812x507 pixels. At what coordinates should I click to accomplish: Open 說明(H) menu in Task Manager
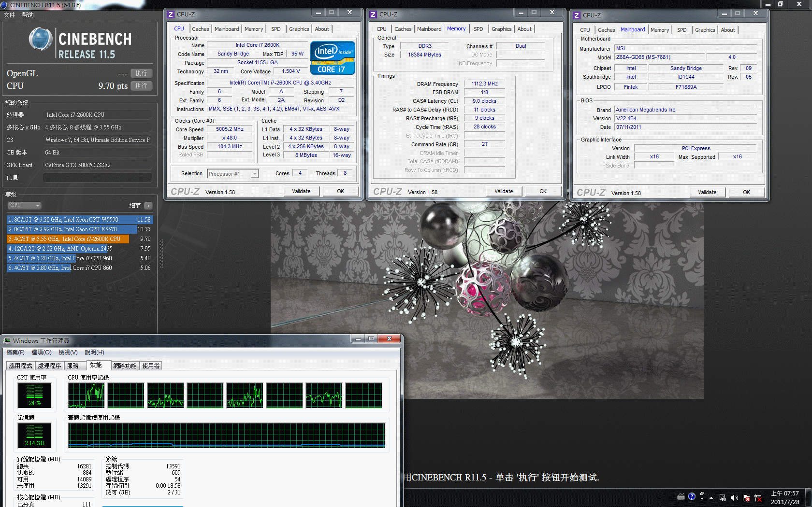(x=95, y=352)
